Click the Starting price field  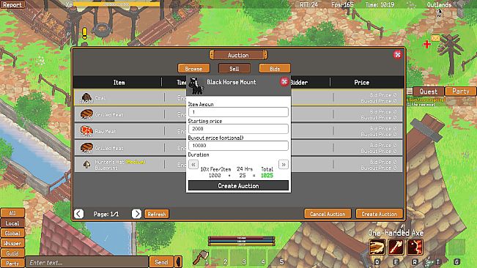pyautogui.click(x=238, y=129)
